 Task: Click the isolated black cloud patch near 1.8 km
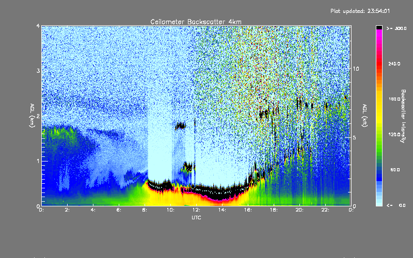tap(180, 126)
